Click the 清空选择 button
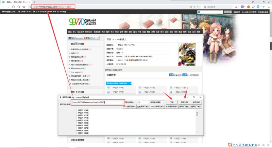This screenshot has width=272, height=148. click(x=197, y=102)
